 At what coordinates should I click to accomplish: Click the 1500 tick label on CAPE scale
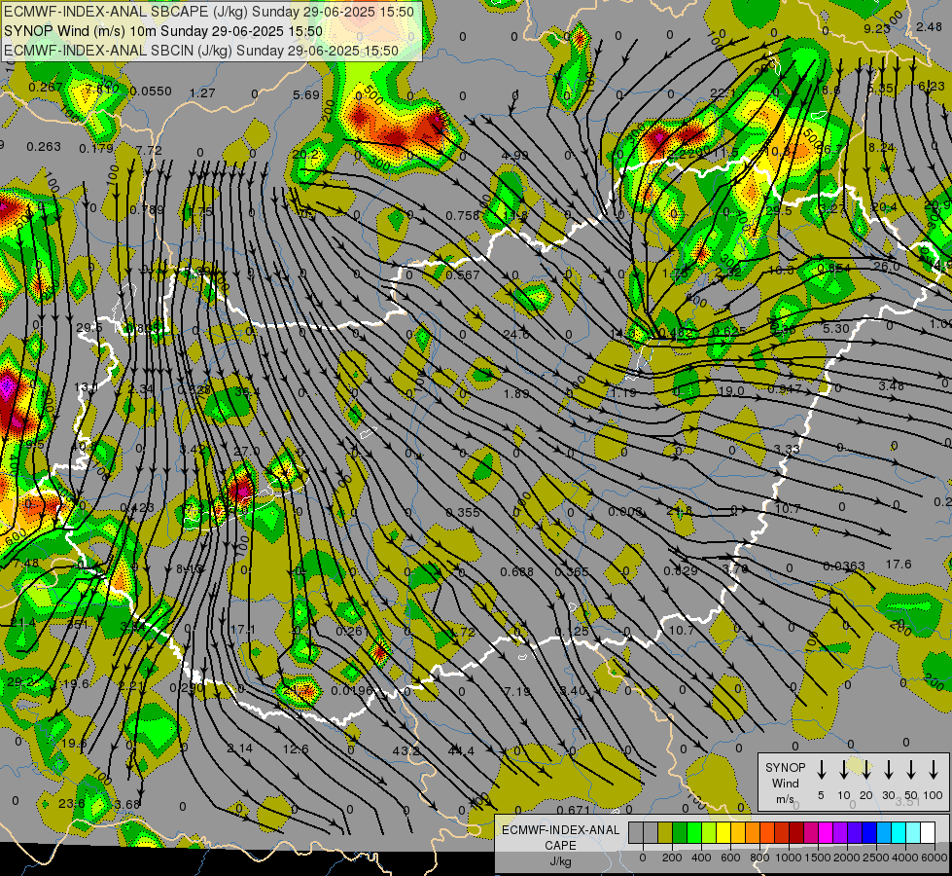pyautogui.click(x=818, y=858)
